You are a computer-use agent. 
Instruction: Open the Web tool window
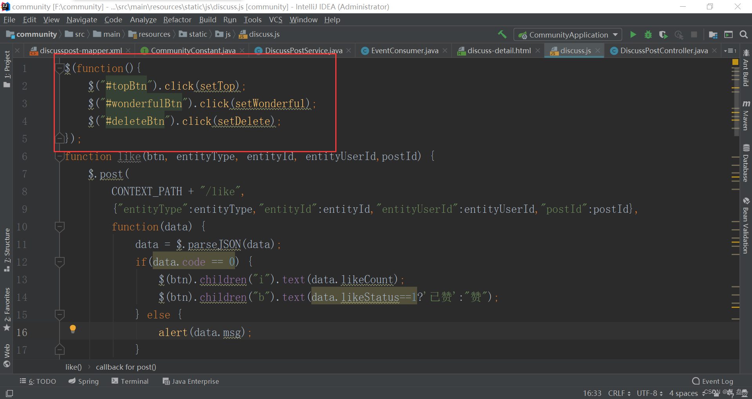tap(7, 356)
